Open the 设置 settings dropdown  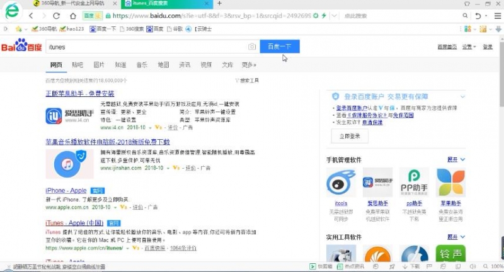click(469, 47)
